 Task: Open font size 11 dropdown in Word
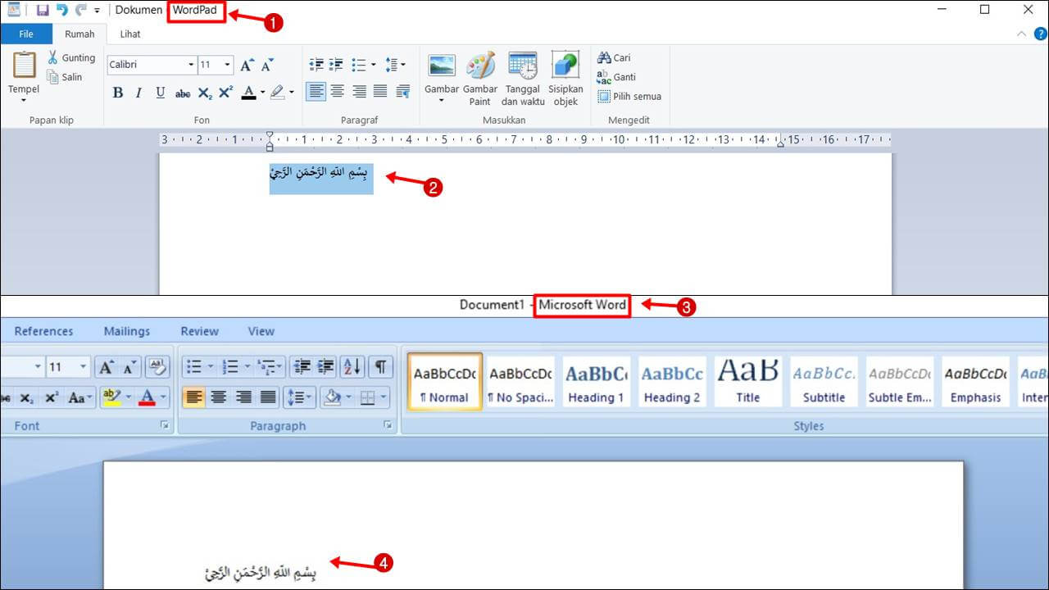(83, 367)
